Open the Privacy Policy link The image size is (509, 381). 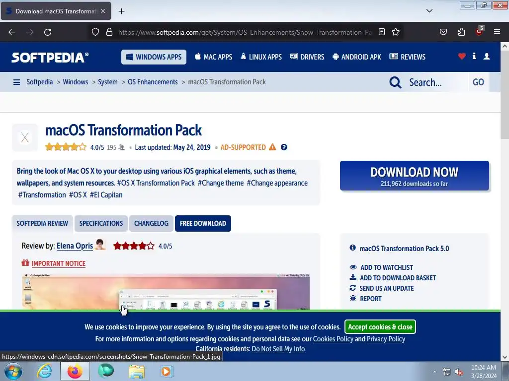tap(386, 339)
